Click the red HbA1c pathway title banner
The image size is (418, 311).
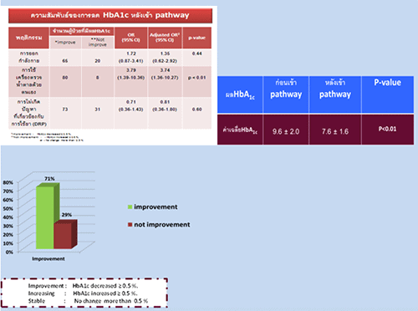110,16
